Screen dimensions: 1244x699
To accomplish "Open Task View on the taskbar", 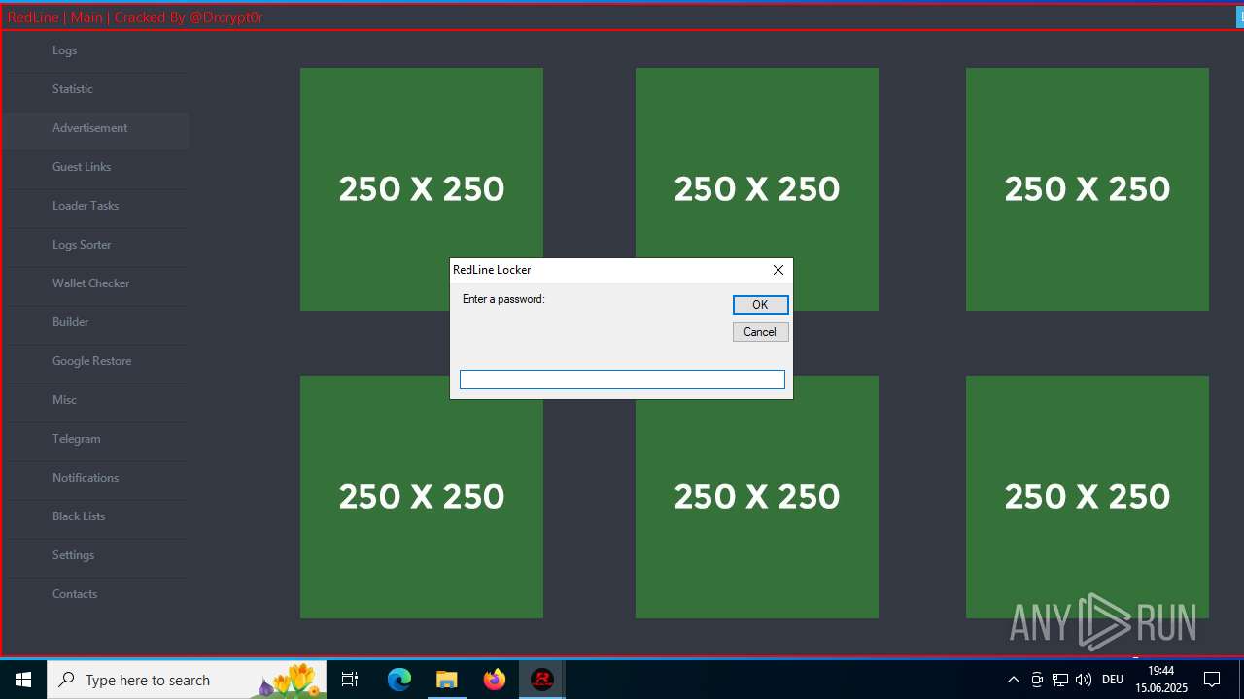I will click(x=350, y=680).
